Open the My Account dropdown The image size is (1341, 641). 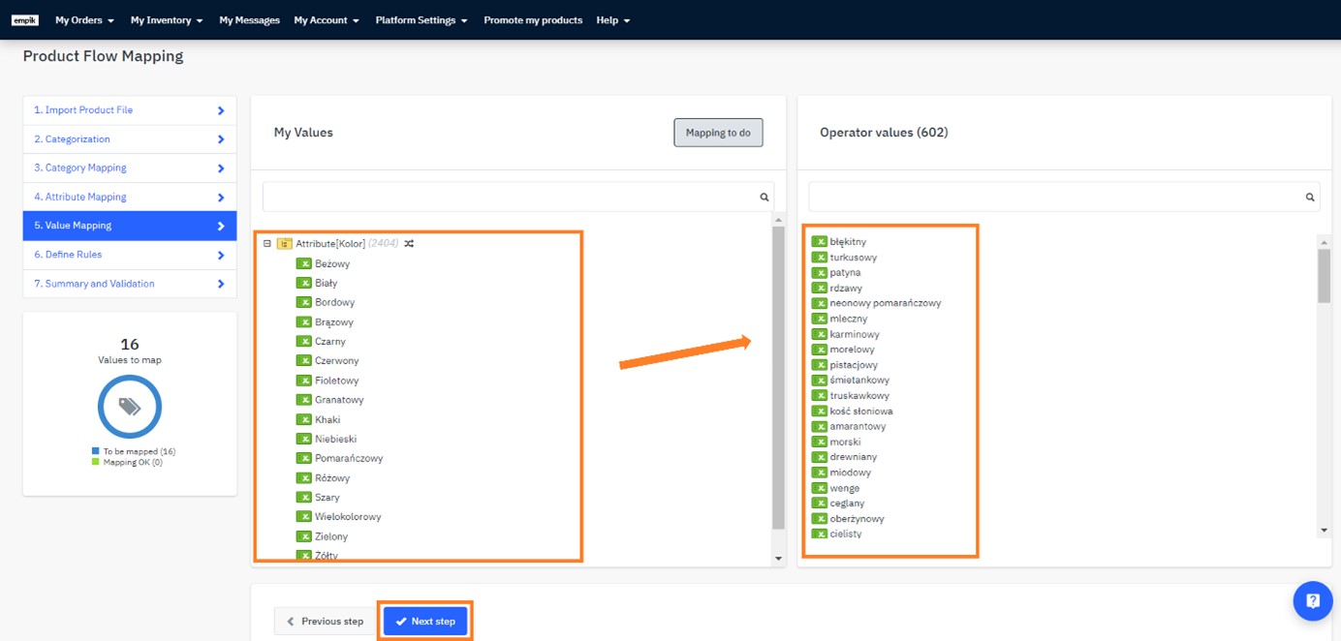tap(327, 20)
